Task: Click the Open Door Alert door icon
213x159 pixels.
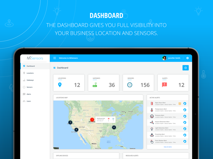Action: pyautogui.click(x=152, y=104)
